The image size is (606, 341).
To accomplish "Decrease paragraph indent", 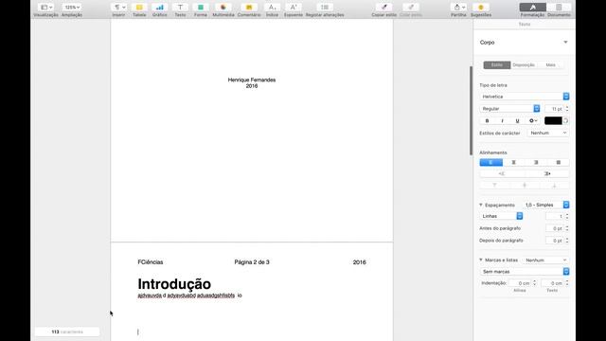I will [502, 174].
